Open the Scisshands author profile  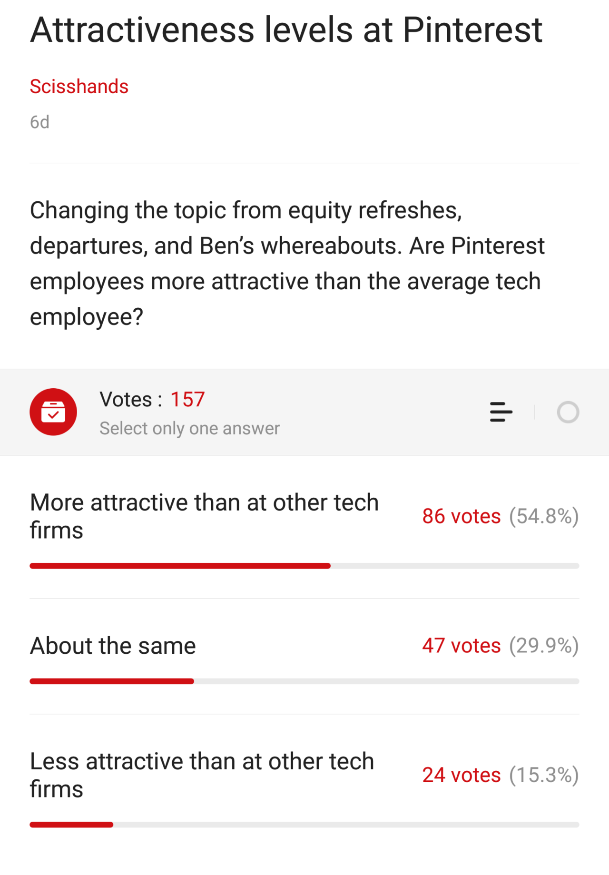click(79, 86)
